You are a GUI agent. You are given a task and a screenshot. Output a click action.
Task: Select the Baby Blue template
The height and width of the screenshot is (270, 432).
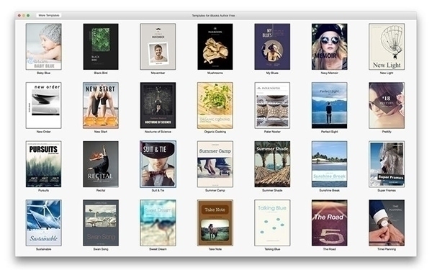coord(43,47)
